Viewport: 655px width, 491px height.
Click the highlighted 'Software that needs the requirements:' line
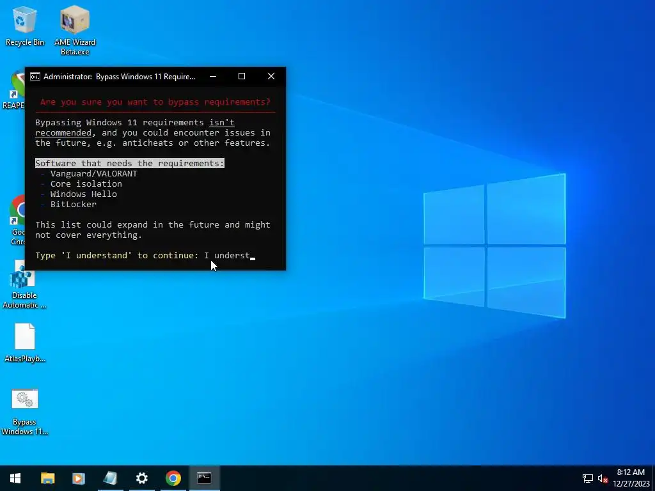coord(129,163)
